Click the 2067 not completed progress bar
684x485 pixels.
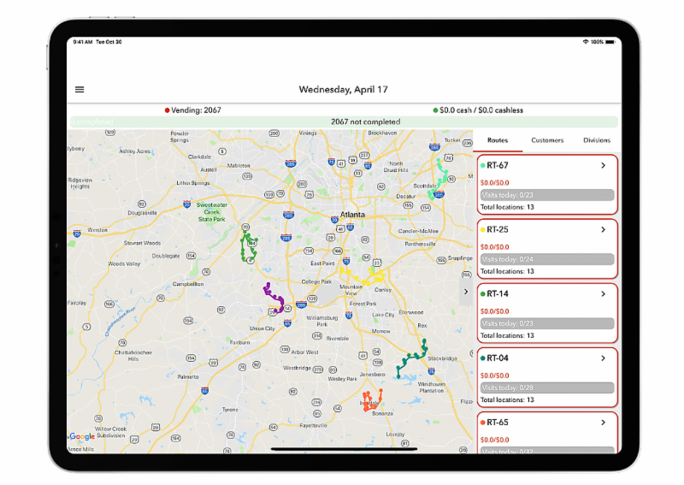344,121
